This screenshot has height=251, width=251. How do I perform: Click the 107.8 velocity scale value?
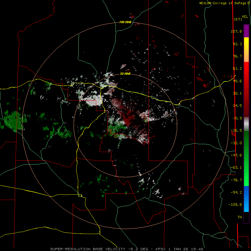(236, 31)
